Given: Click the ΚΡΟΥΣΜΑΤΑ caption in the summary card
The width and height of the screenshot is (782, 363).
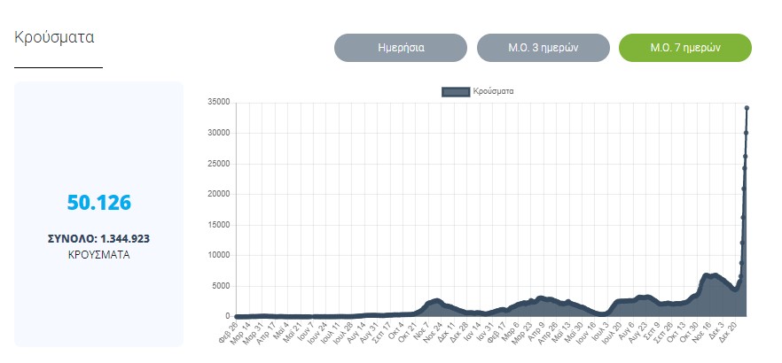Looking at the screenshot, I should tap(99, 253).
